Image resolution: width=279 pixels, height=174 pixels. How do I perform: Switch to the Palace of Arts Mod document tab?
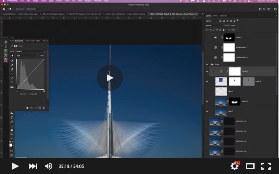click(x=85, y=14)
